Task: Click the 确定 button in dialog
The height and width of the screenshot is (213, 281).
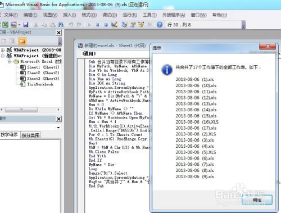Action: click(257, 200)
